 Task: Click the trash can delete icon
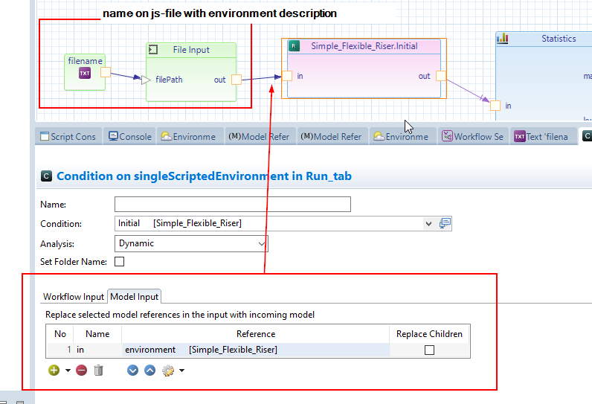coord(98,370)
